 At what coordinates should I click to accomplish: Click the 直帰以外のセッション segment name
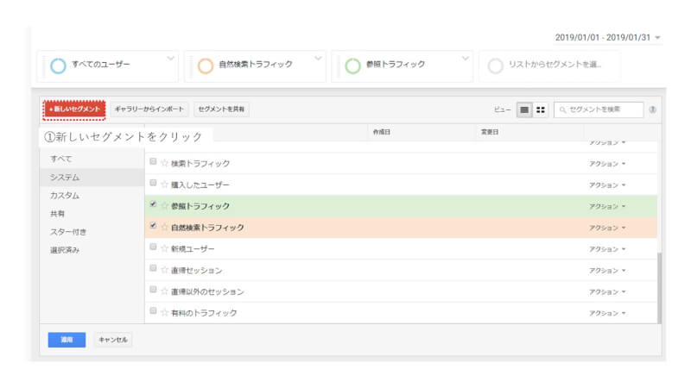pyautogui.click(x=207, y=291)
